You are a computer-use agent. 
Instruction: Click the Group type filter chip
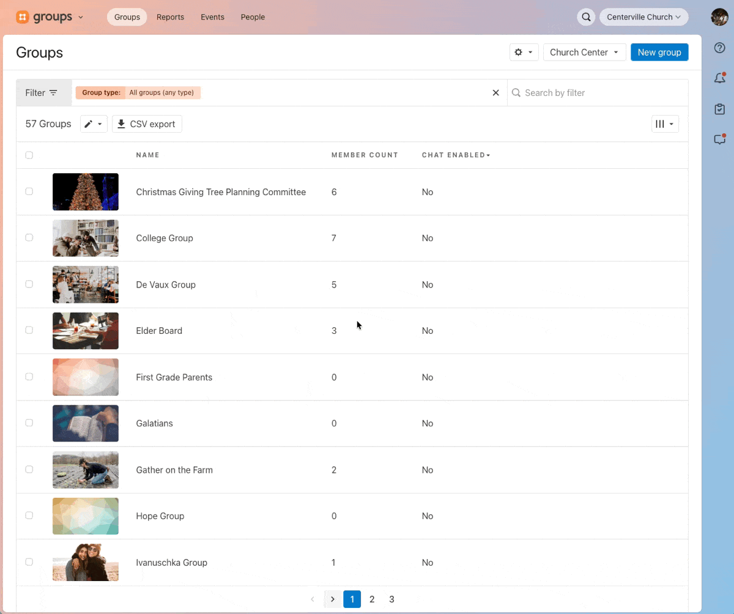pyautogui.click(x=138, y=93)
